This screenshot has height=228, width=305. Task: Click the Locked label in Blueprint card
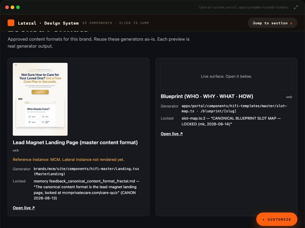[x=167, y=118]
